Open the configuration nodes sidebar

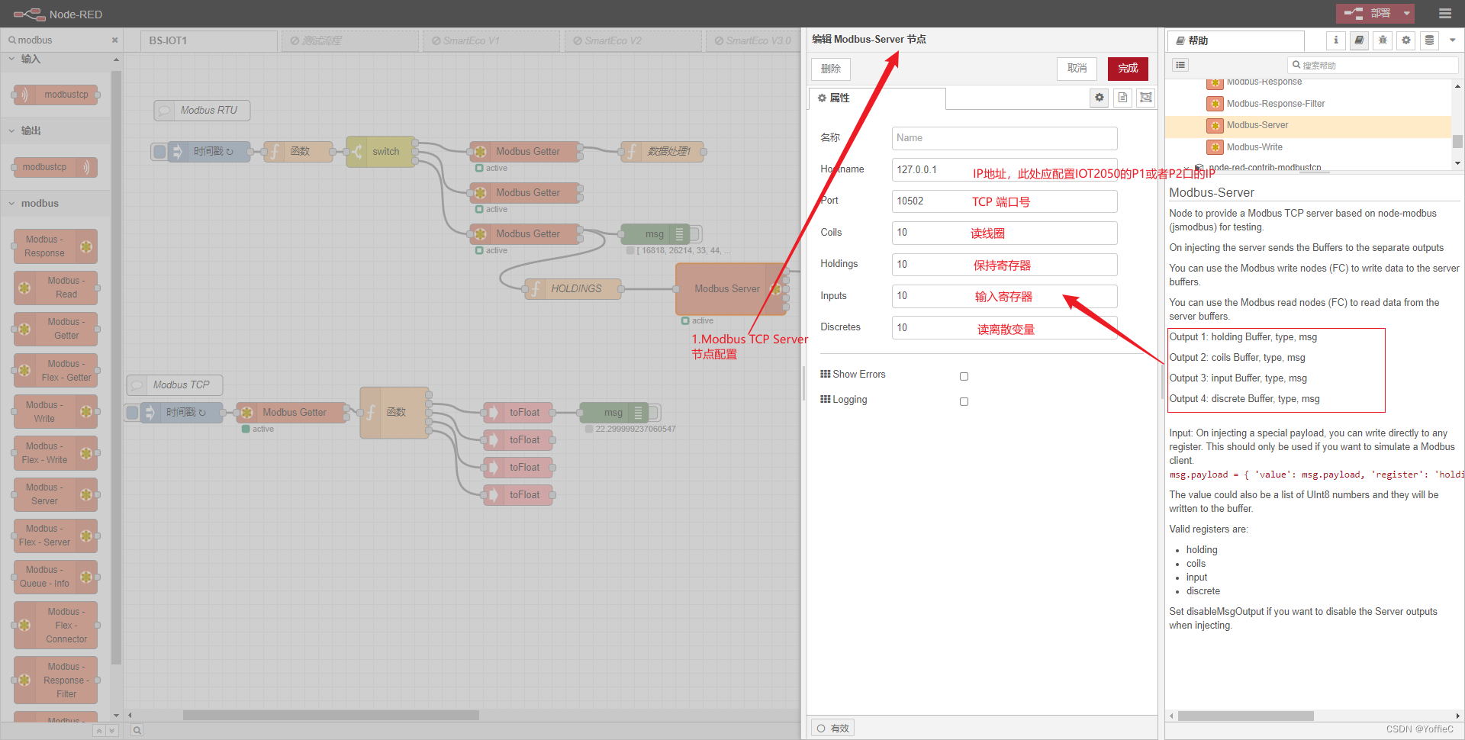point(1405,40)
